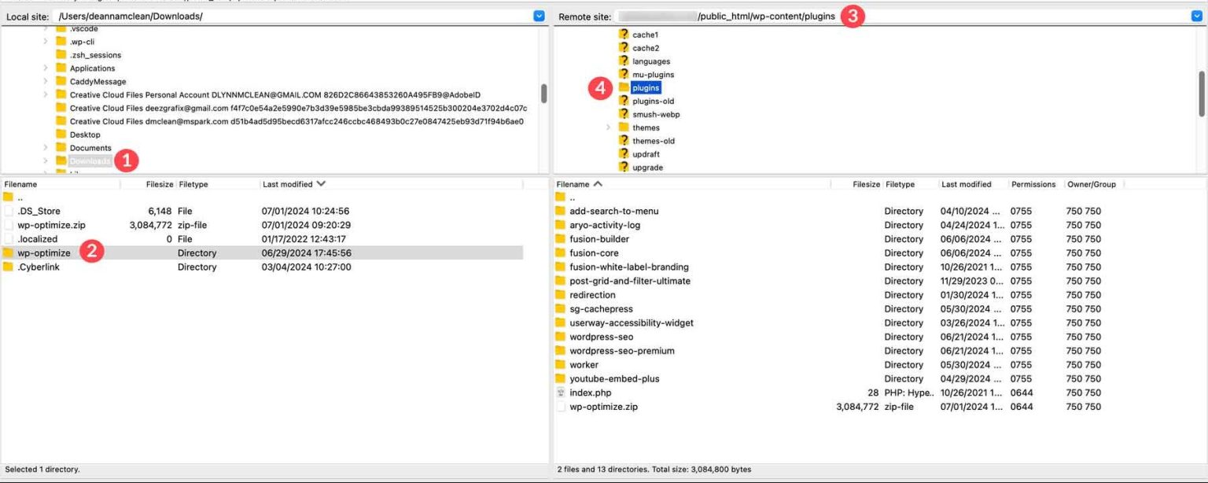Screen dimensions: 1208x483
Task: Click the question-mark icon on cache1 folder
Action: [x=625, y=34]
